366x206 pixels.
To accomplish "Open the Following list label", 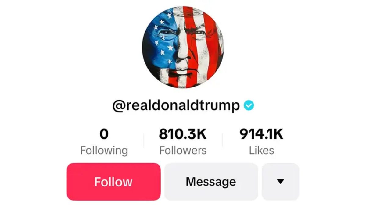I will click(x=104, y=151).
